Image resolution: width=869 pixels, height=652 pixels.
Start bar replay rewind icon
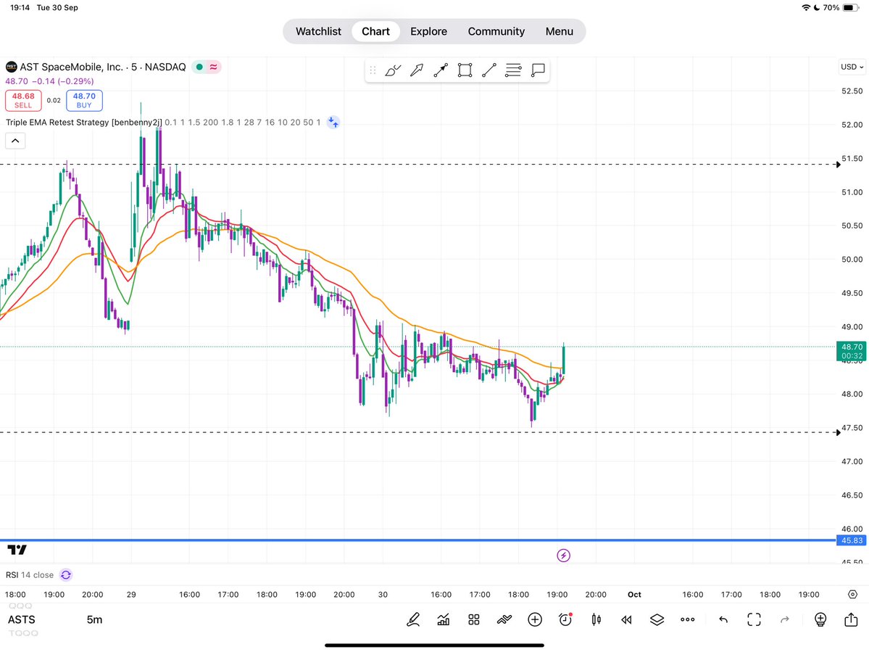coord(627,620)
